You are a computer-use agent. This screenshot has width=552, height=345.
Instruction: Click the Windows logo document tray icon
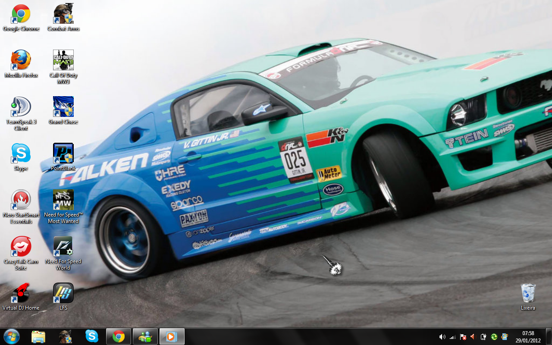[x=504, y=337]
